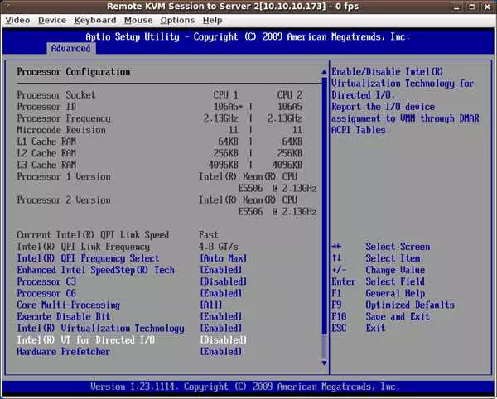Screen dimensions: 497x399
Task: Click Processor ID label
Action: click(x=46, y=107)
